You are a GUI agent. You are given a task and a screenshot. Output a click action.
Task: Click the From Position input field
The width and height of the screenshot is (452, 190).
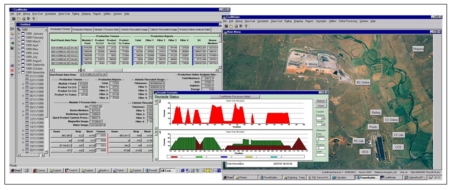pos(320,139)
